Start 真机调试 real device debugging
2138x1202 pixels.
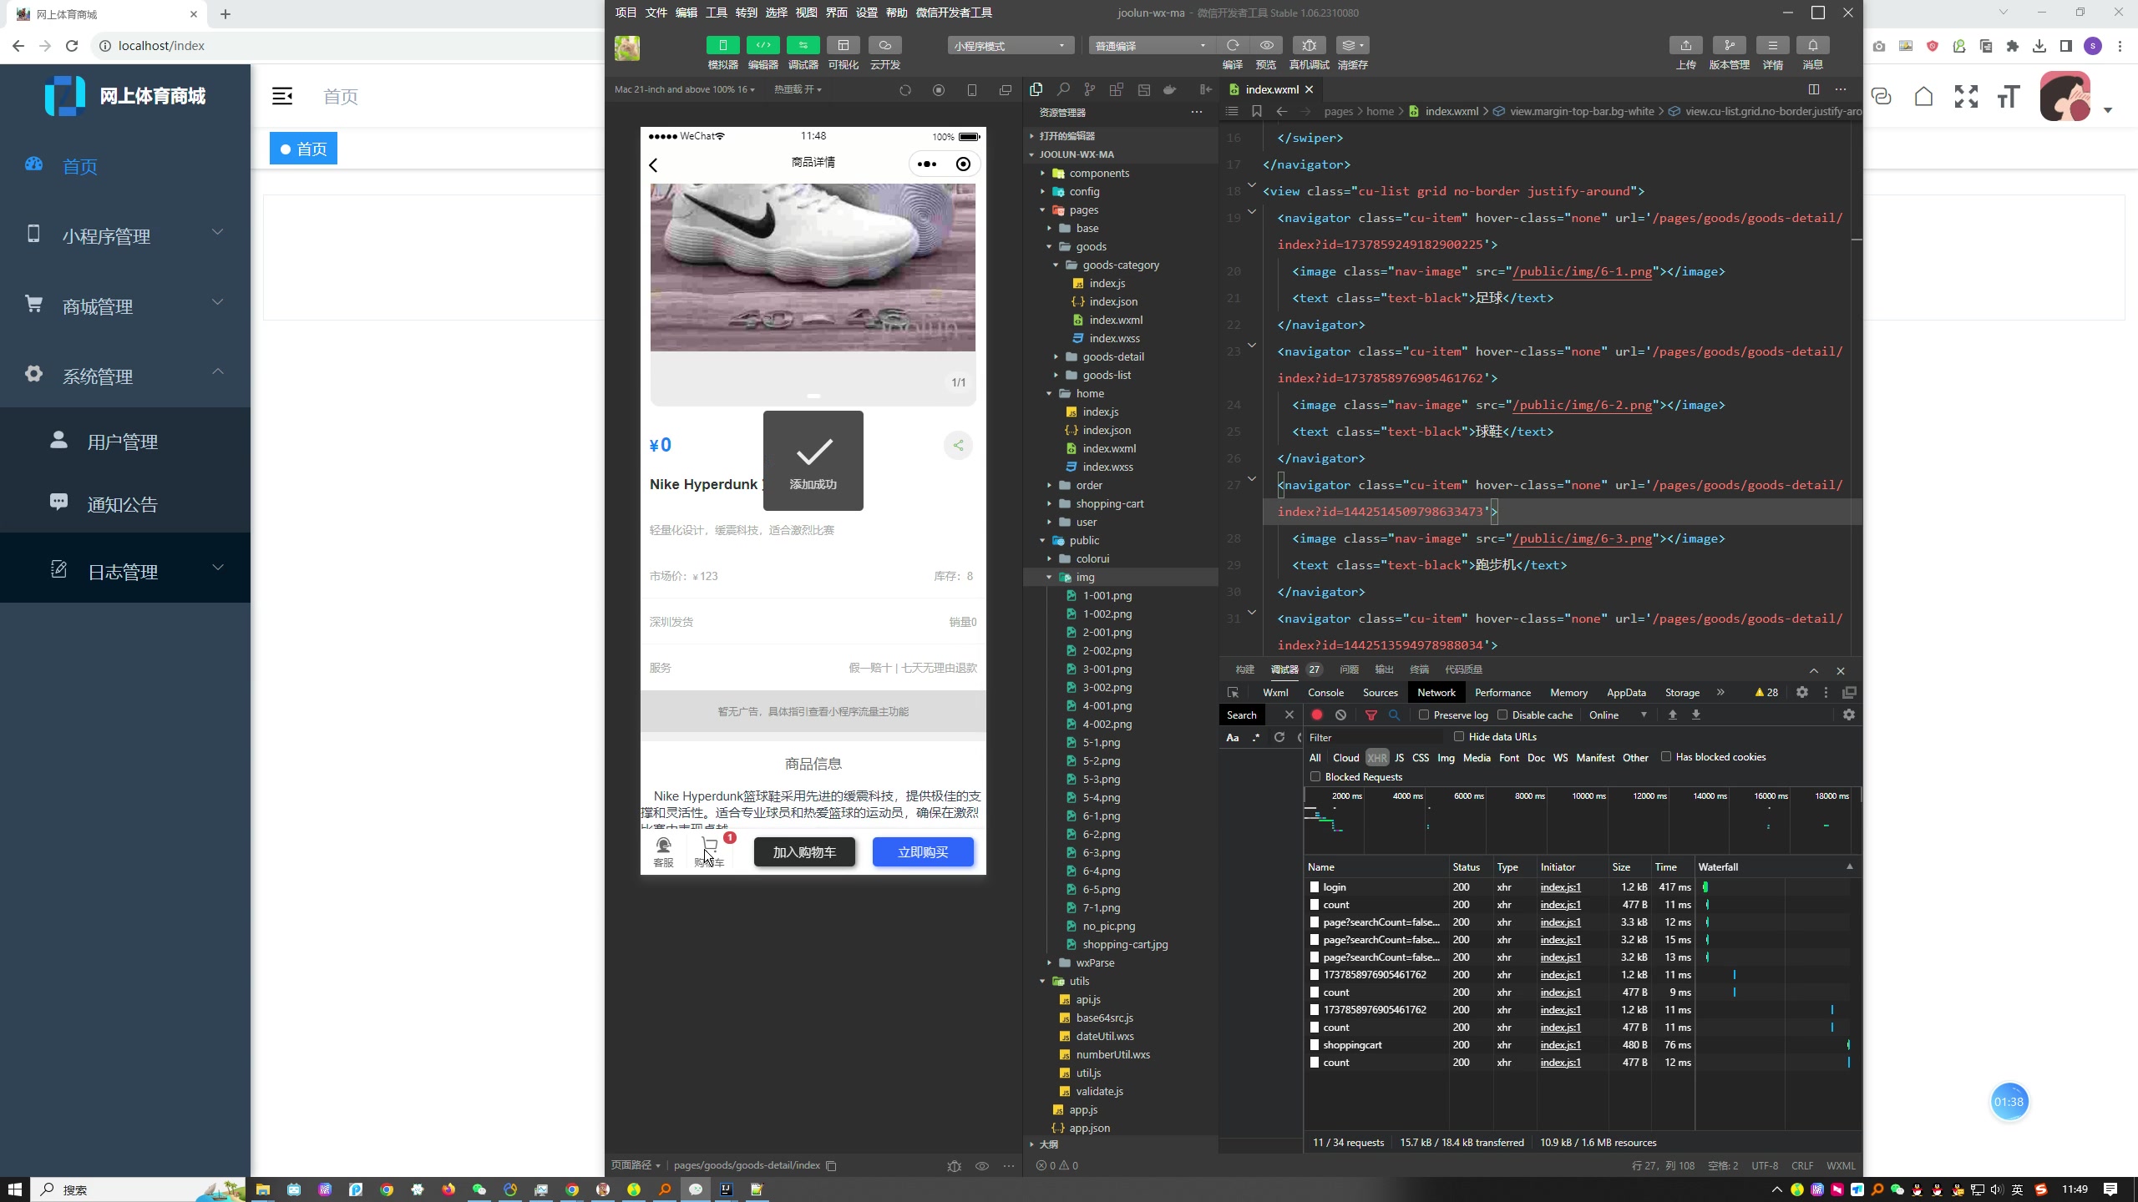coord(1309,45)
